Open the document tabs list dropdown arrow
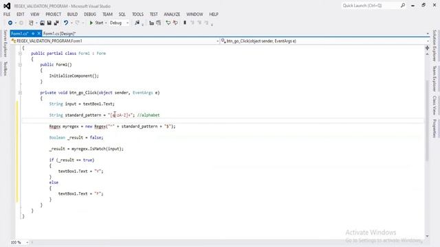The height and width of the screenshot is (247, 440). coord(428,34)
